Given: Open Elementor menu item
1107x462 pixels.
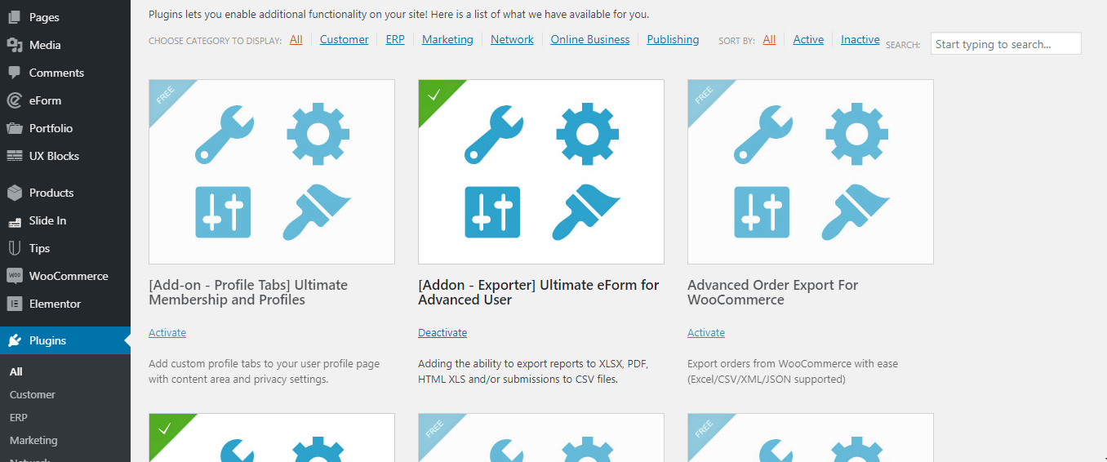Looking at the screenshot, I should [x=65, y=304].
